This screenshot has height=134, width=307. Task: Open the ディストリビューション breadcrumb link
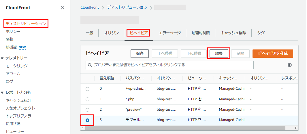127,7
